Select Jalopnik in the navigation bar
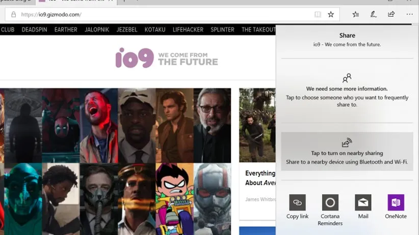419x235 pixels. pos(96,30)
